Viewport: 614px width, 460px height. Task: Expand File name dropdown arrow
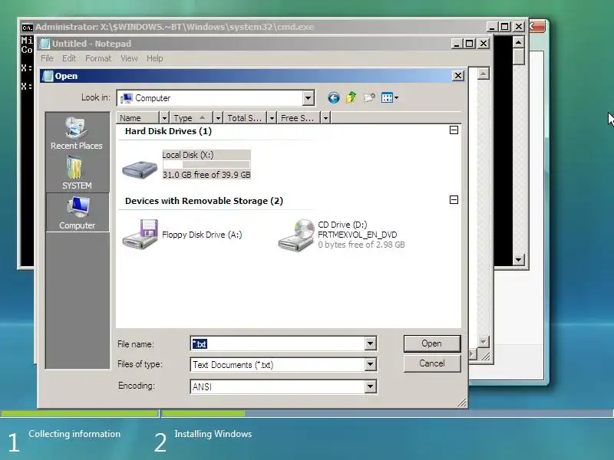click(x=370, y=343)
